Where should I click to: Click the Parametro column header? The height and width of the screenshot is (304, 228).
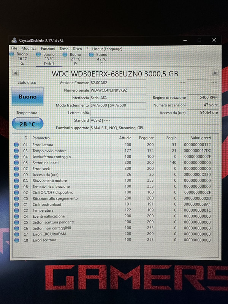pos(41,138)
